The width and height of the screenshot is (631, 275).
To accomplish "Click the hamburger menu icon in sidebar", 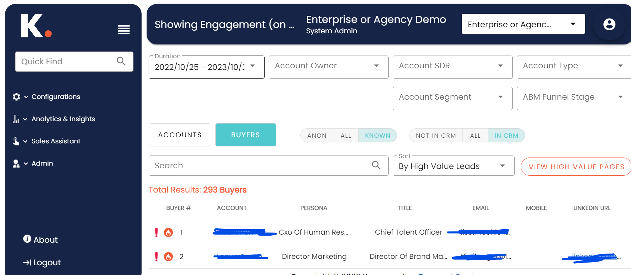I will pyautogui.click(x=124, y=30).
